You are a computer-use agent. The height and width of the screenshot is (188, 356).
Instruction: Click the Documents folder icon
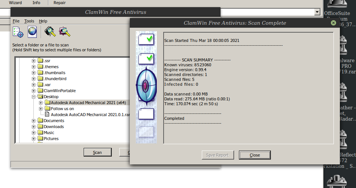click(40, 121)
